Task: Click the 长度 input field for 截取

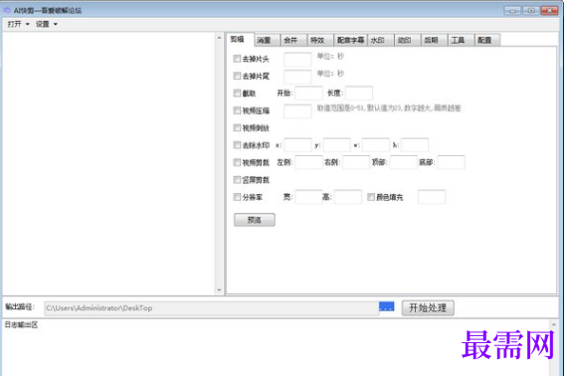Action: 359,94
